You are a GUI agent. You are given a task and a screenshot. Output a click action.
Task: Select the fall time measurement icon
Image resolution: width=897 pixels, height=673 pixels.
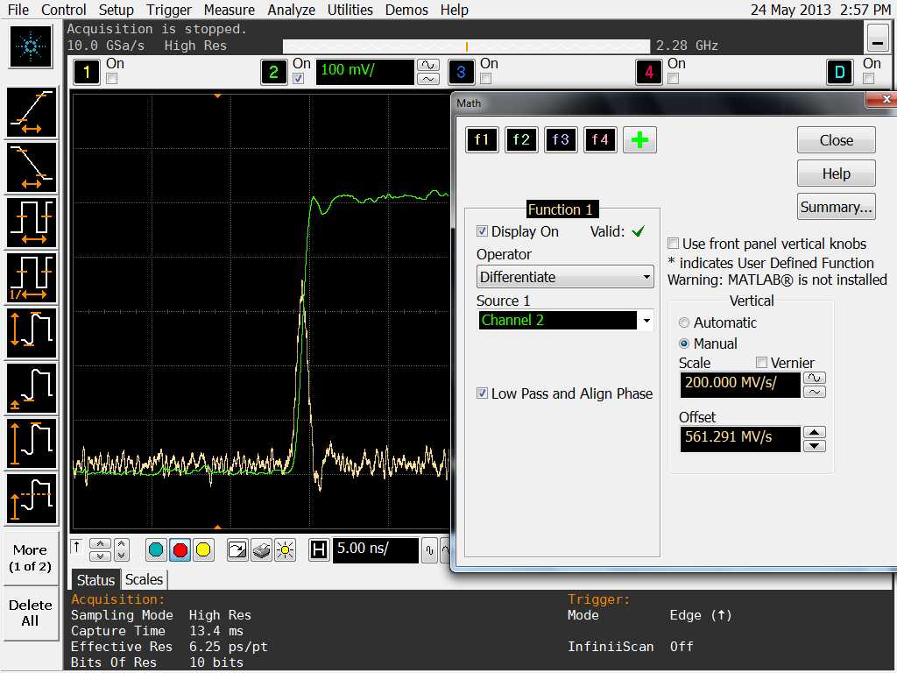[32, 167]
